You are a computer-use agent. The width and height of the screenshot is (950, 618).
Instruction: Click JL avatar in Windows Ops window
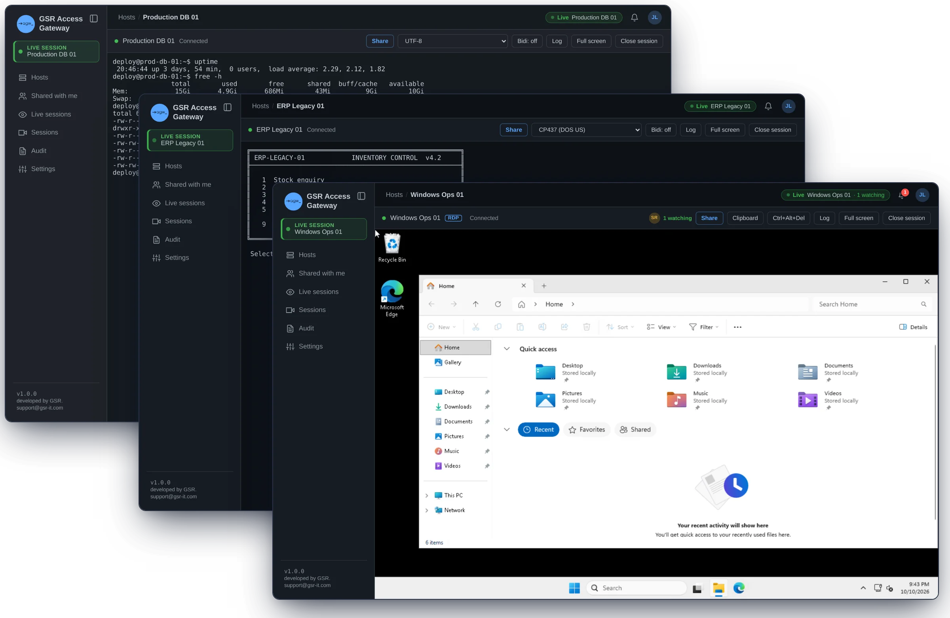(x=922, y=195)
